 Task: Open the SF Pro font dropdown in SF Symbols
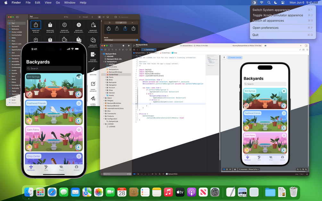click(72, 17)
